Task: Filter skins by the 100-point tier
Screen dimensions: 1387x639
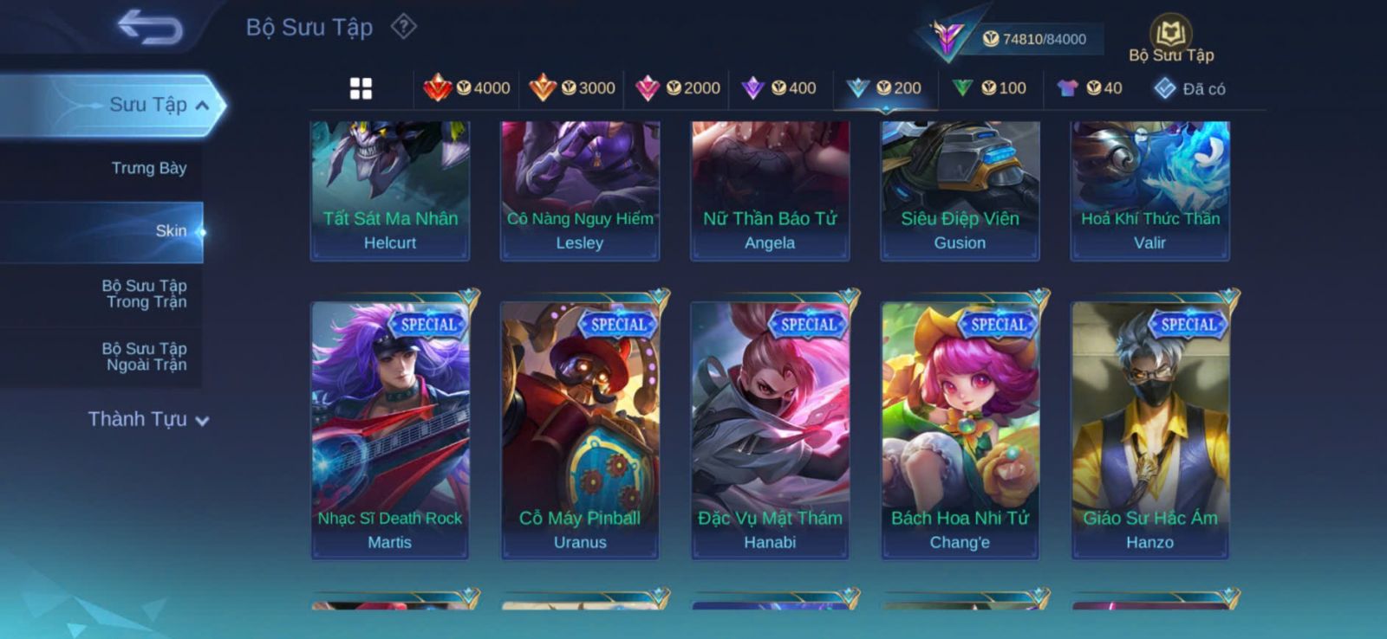Action: coord(988,87)
